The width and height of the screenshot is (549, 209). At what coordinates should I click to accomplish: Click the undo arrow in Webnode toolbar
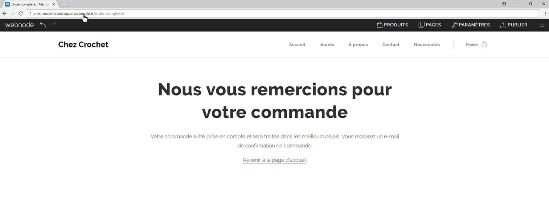click(42, 25)
